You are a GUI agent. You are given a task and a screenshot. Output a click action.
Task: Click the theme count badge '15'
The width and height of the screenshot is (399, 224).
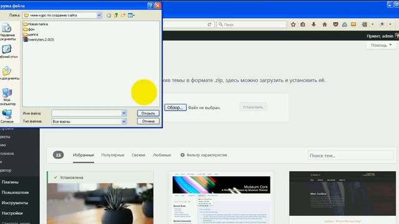pos(58,155)
